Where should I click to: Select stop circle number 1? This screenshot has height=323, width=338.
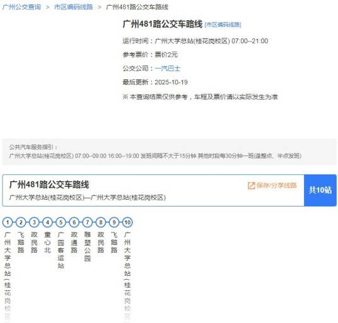click(x=8, y=222)
